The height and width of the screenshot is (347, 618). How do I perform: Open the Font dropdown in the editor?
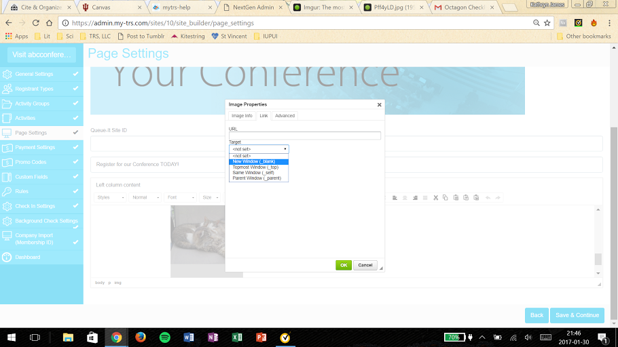[x=180, y=198]
